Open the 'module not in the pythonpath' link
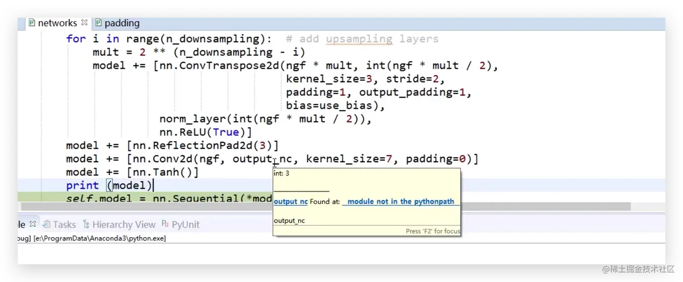The width and height of the screenshot is (683, 282). [401, 202]
